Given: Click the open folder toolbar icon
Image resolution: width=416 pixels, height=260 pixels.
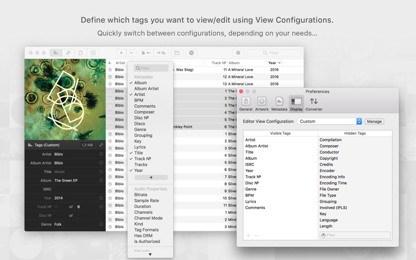Looking at the screenshot, I should (x=177, y=53).
